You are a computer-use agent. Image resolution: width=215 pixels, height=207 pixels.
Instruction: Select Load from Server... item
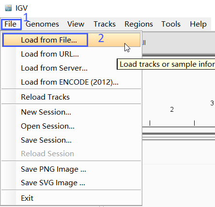(71, 68)
